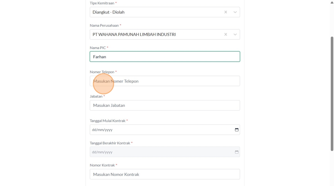Click the "Diangkut - Diolah" selected value

pyautogui.click(x=109, y=12)
